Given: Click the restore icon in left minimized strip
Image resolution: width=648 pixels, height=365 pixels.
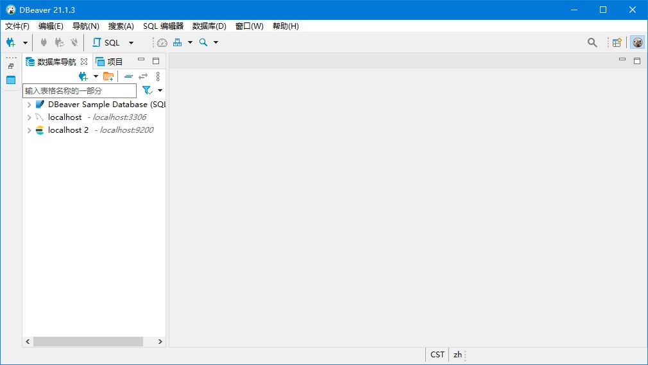Looking at the screenshot, I should pyautogui.click(x=11, y=66).
